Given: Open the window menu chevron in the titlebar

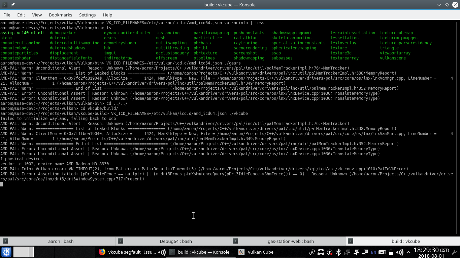Looking at the screenshot, I should coord(439,5).
